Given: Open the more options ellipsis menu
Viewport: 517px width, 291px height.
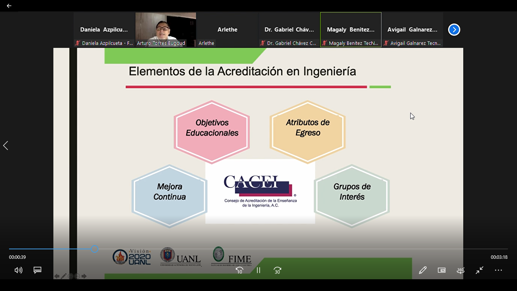Looking at the screenshot, I should tap(498, 270).
